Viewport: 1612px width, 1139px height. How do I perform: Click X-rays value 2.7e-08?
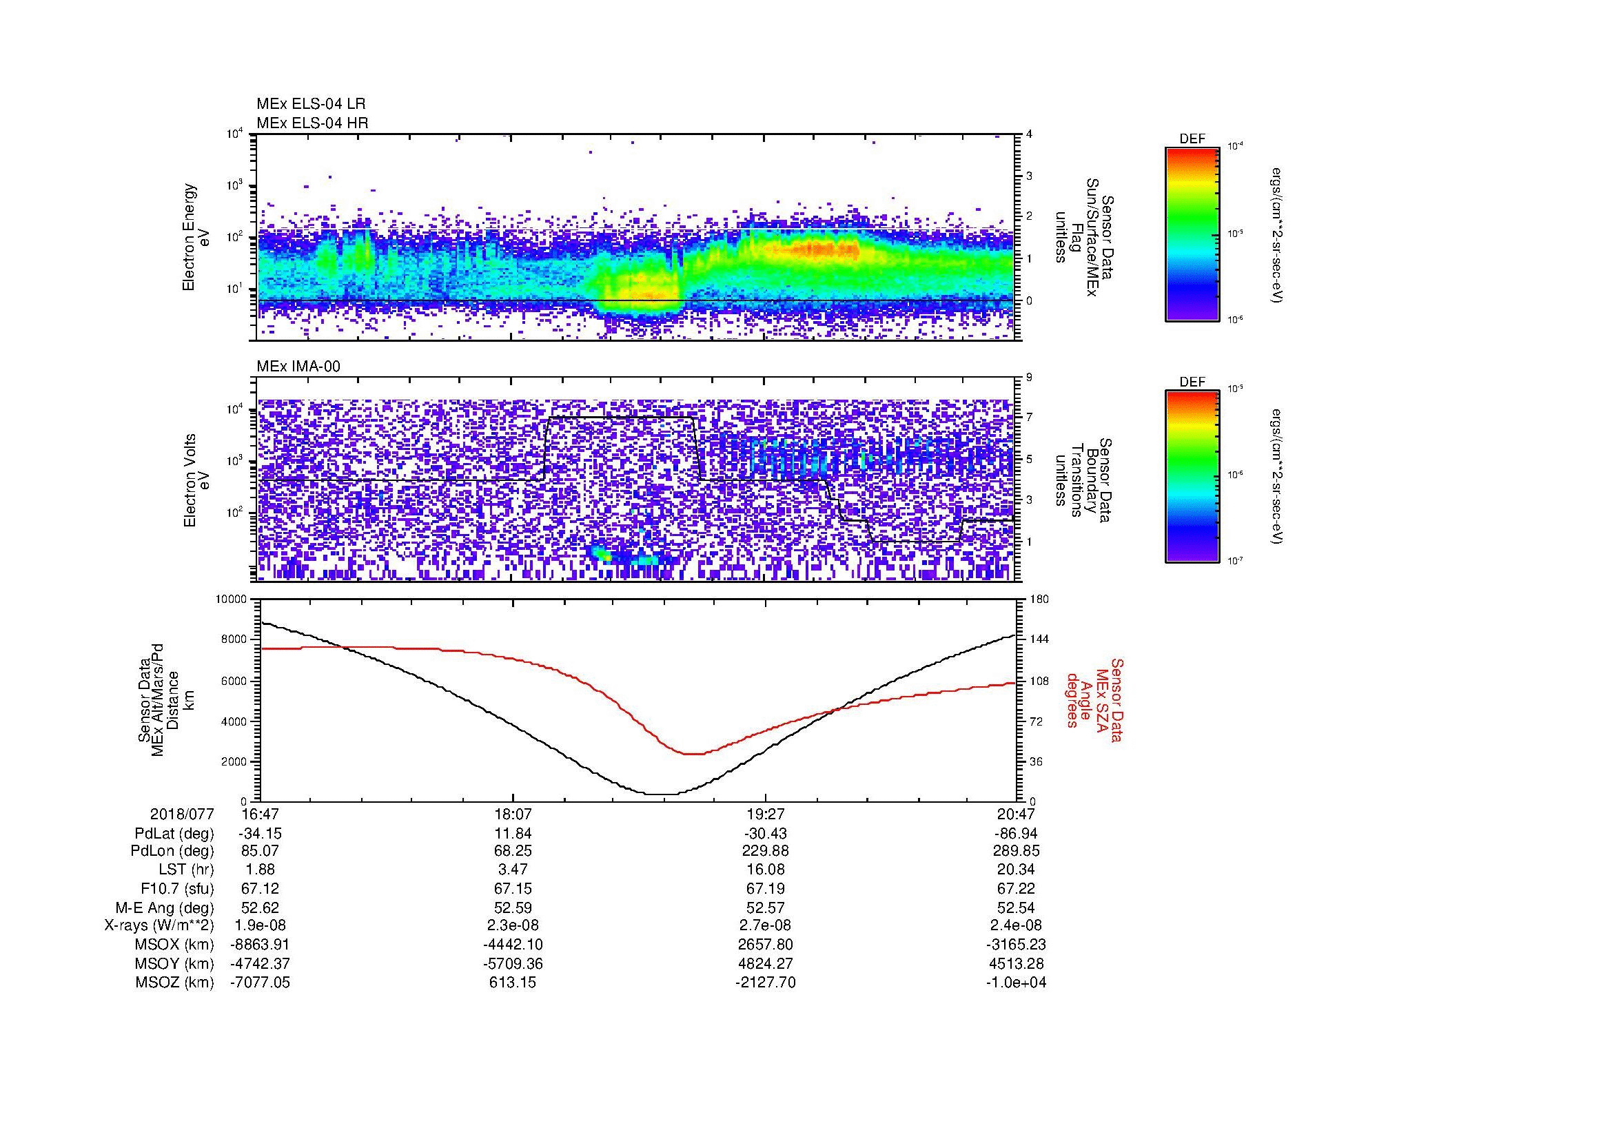[x=766, y=925]
